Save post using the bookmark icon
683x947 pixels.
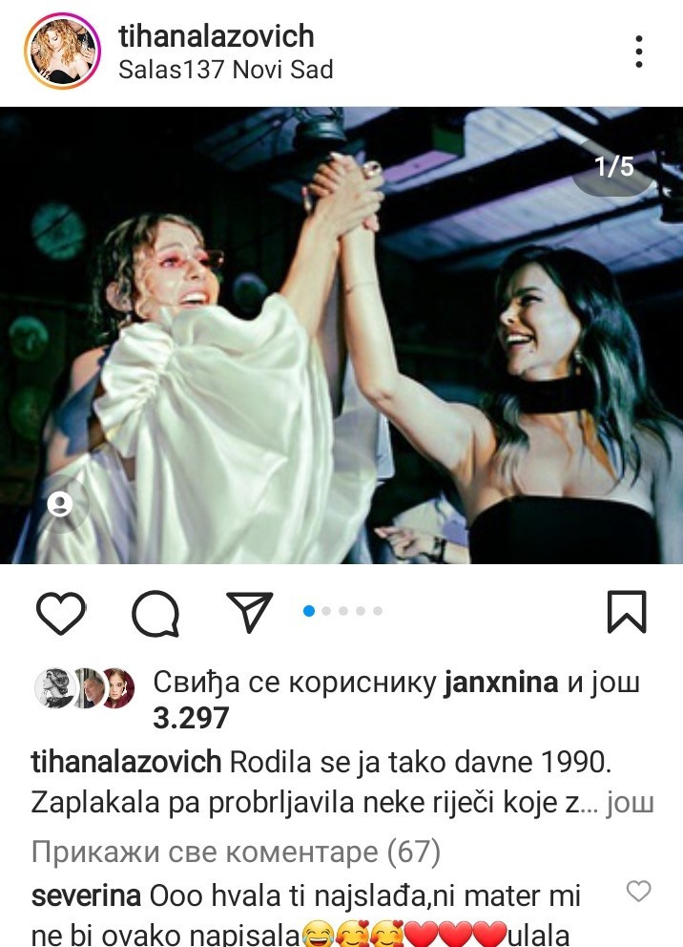[x=627, y=612]
